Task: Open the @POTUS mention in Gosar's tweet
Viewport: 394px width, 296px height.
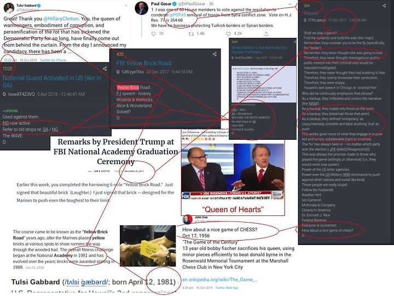Action: [x=177, y=15]
